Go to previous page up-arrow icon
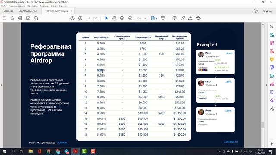This screenshot has width=276, height=155. coord(72,18)
